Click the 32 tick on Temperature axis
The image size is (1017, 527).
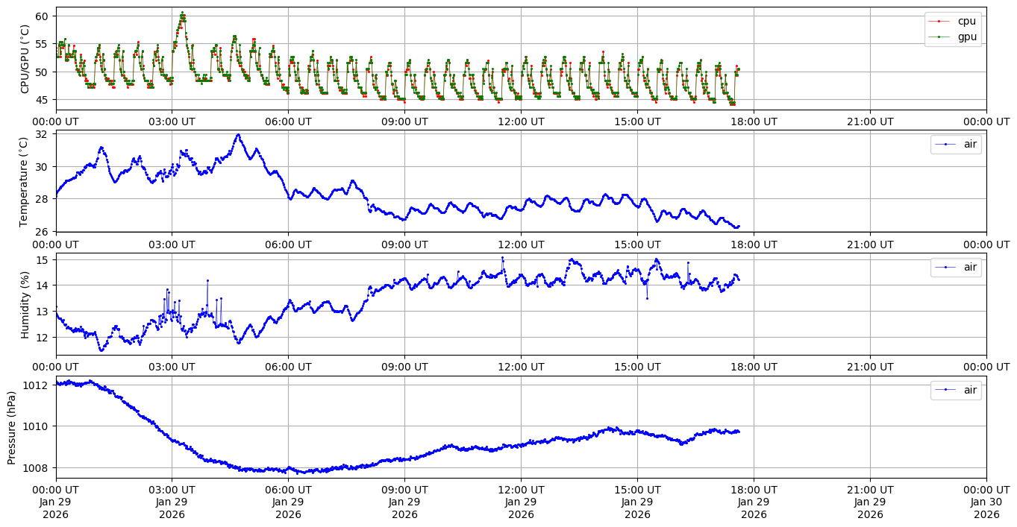(x=42, y=134)
